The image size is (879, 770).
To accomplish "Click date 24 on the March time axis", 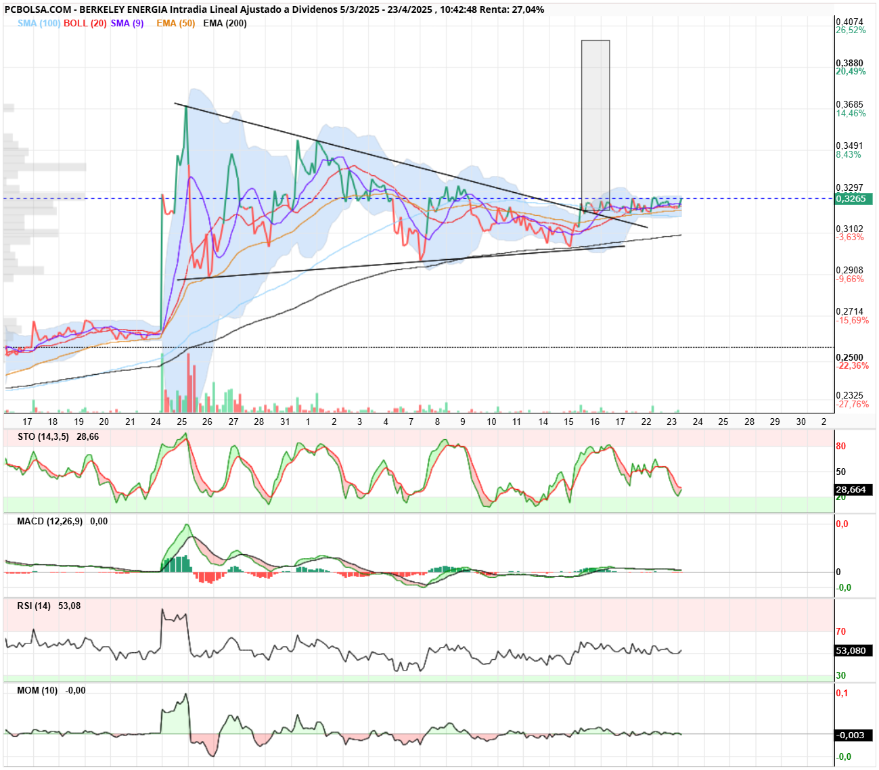I will 156,422.
